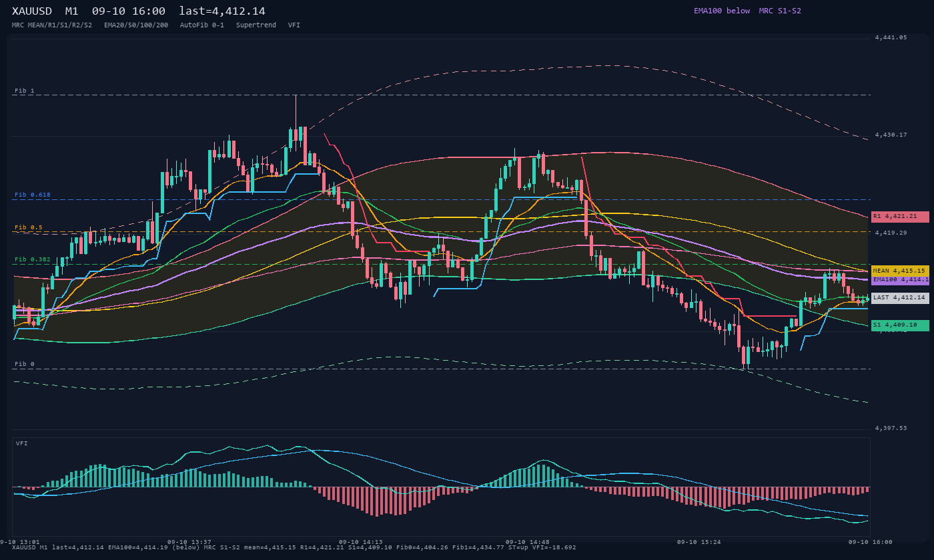
Task: Click the 4,397.53 price axis label
Action: tap(891, 428)
